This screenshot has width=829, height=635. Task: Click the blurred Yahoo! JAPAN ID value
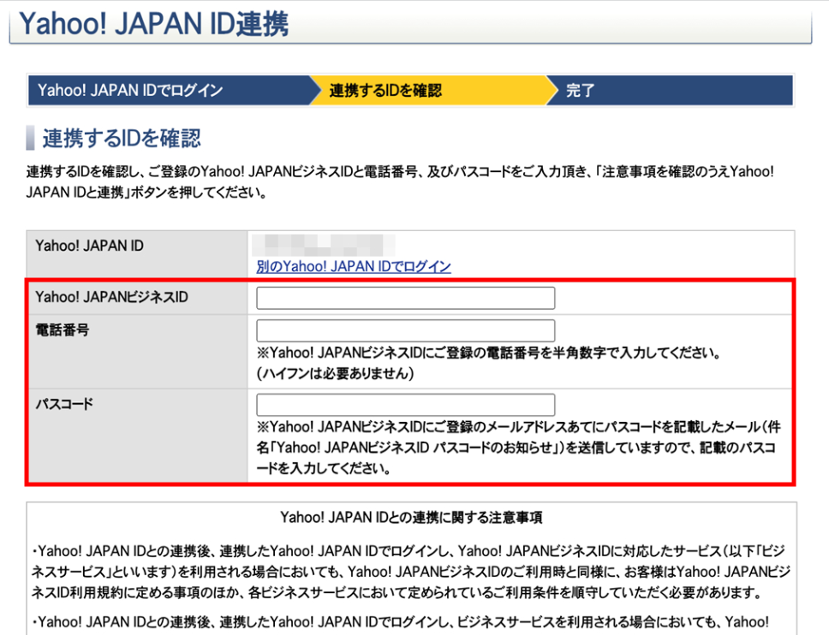(x=324, y=245)
